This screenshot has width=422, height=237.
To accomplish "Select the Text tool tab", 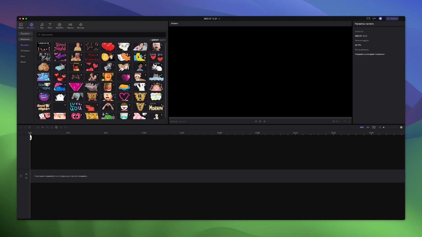I will coord(50,25).
